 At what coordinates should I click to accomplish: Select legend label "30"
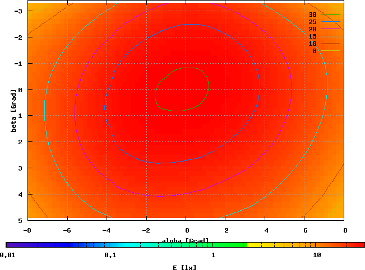tap(312, 15)
